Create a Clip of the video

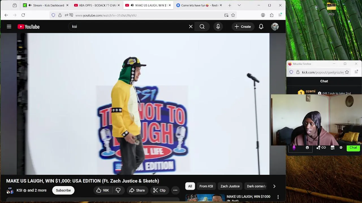coord(160,190)
